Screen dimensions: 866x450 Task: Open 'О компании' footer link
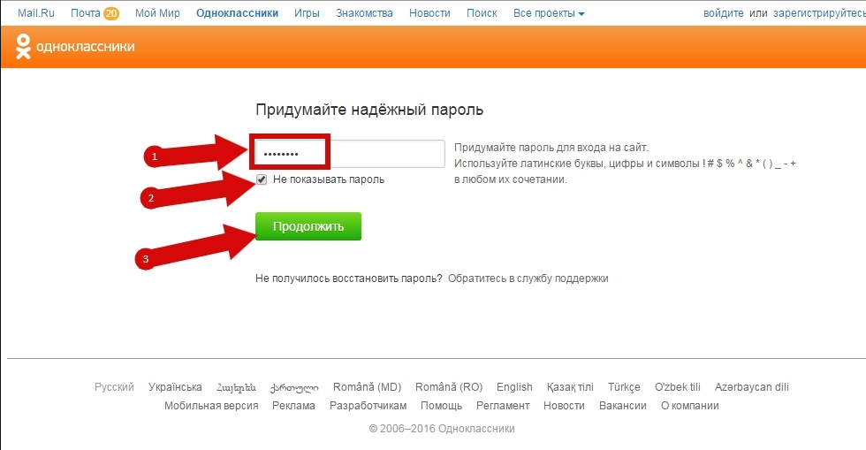[690, 406]
